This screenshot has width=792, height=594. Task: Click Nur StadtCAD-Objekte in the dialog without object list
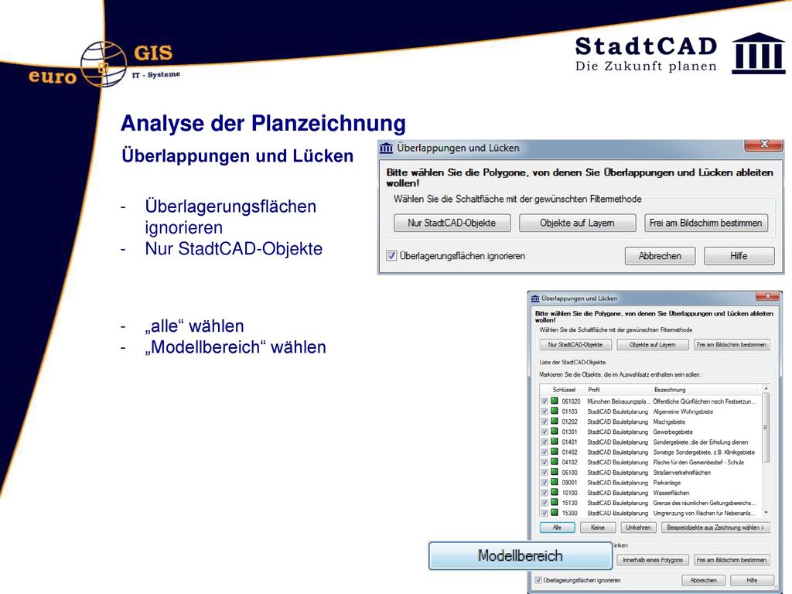pyautogui.click(x=452, y=223)
